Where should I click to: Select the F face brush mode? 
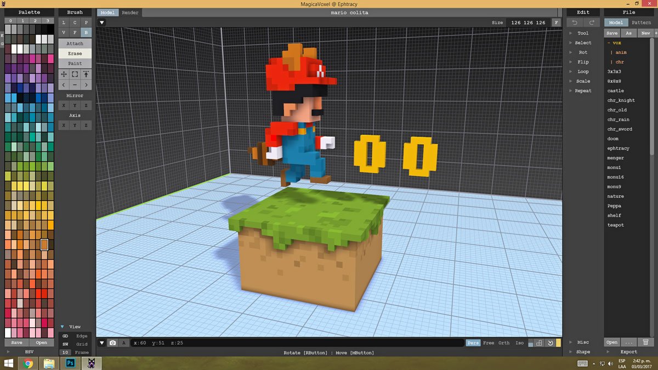[x=75, y=32]
